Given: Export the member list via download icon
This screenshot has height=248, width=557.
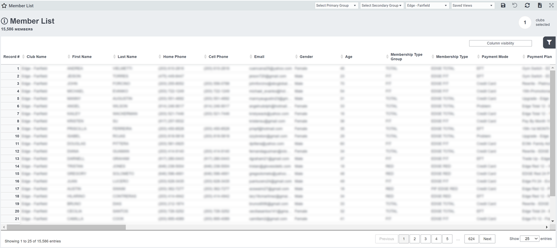Looking at the screenshot, I should pos(539,5).
